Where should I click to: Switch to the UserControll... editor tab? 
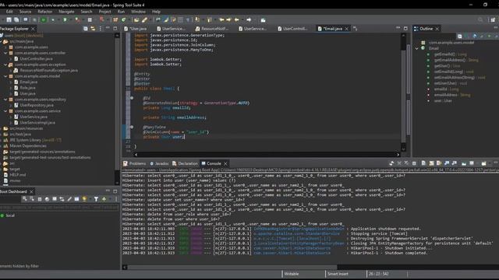point(293,29)
